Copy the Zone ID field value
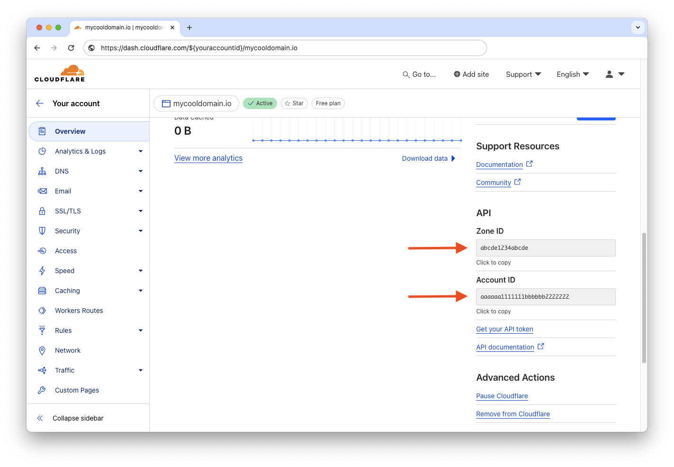 point(546,248)
